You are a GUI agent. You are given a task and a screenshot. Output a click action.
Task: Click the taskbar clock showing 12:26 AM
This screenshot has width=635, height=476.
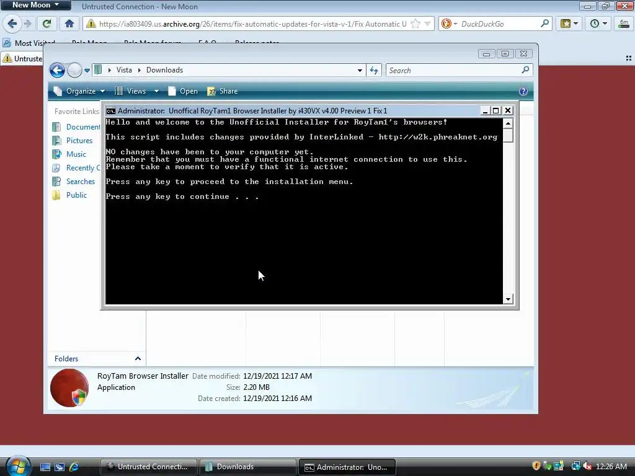(x=611, y=467)
